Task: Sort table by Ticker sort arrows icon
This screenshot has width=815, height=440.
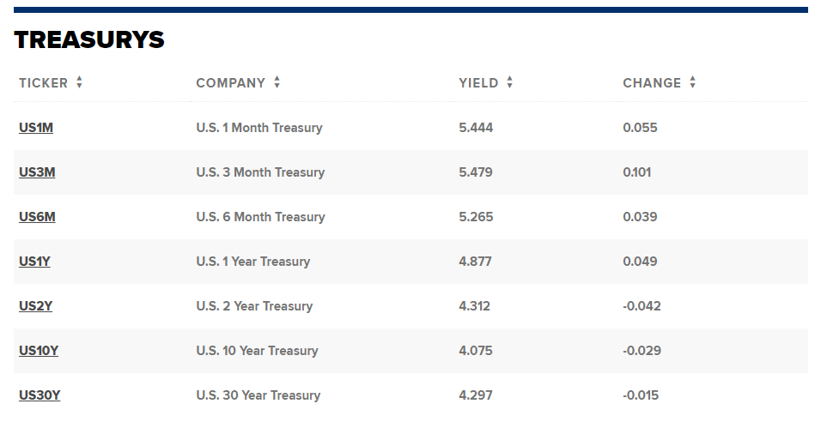Action: pos(79,82)
